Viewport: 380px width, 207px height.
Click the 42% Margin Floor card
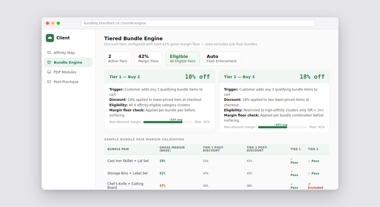[148, 58]
